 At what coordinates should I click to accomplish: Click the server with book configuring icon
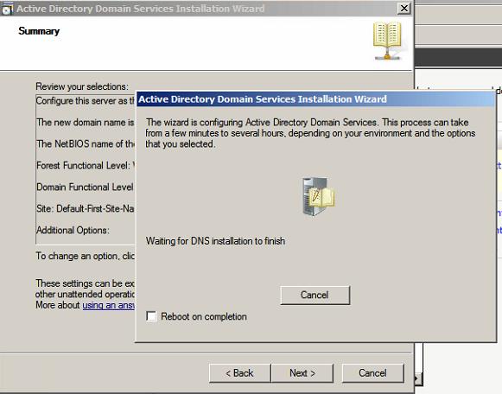[x=318, y=196]
